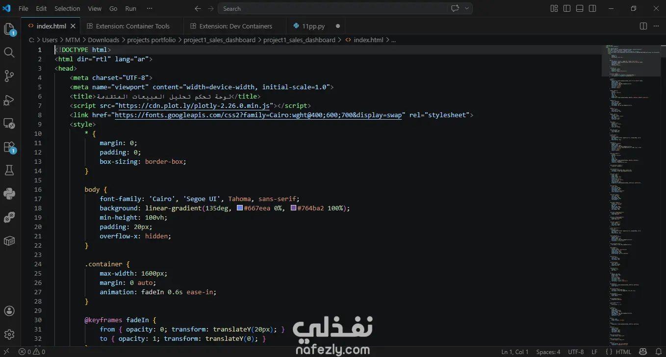666x357 pixels.
Task: Click the '@keyframes fadeIn {' code line
Action: [x=121, y=320]
